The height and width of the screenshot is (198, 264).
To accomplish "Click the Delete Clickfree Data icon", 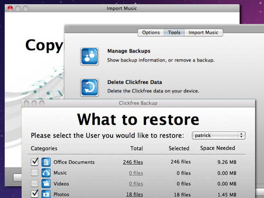I will (x=89, y=87).
